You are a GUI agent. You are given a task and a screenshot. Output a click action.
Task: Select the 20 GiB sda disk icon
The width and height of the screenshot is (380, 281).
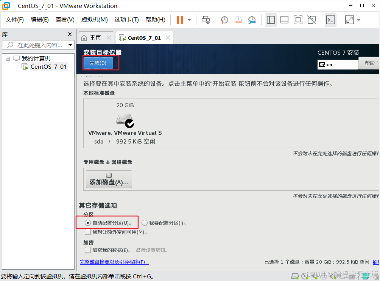pos(125,120)
